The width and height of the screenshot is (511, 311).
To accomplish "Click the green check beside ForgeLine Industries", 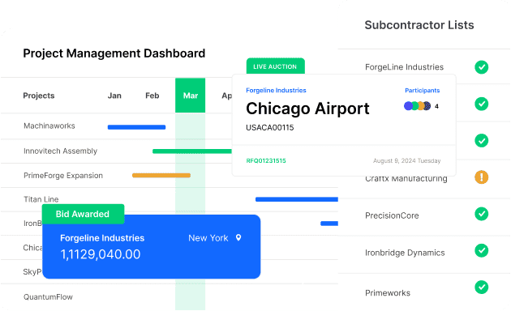I will tap(481, 67).
